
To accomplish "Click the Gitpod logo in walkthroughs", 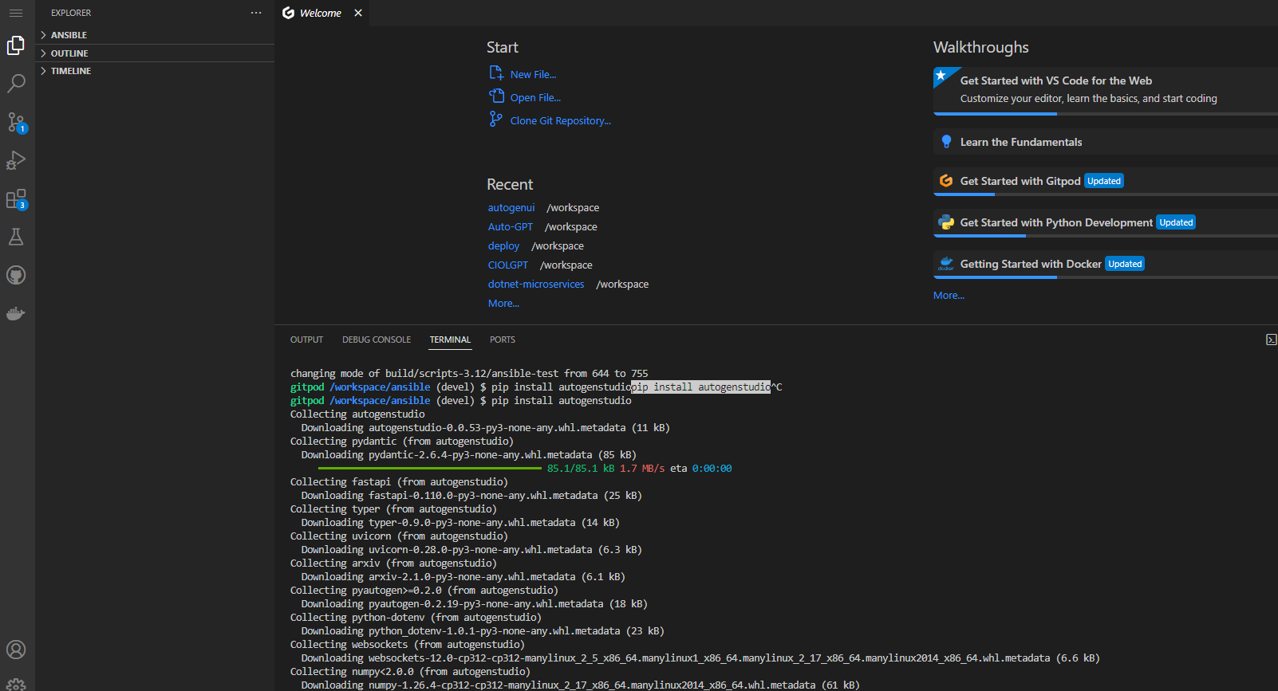I will pos(946,181).
